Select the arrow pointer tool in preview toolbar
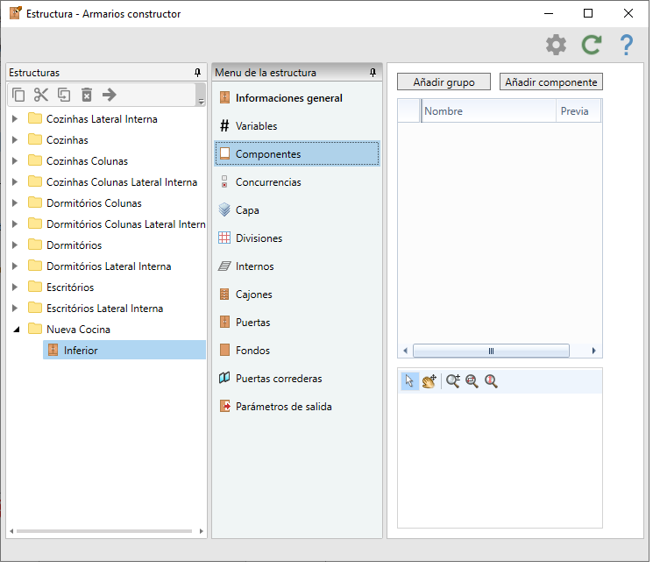 pos(409,381)
